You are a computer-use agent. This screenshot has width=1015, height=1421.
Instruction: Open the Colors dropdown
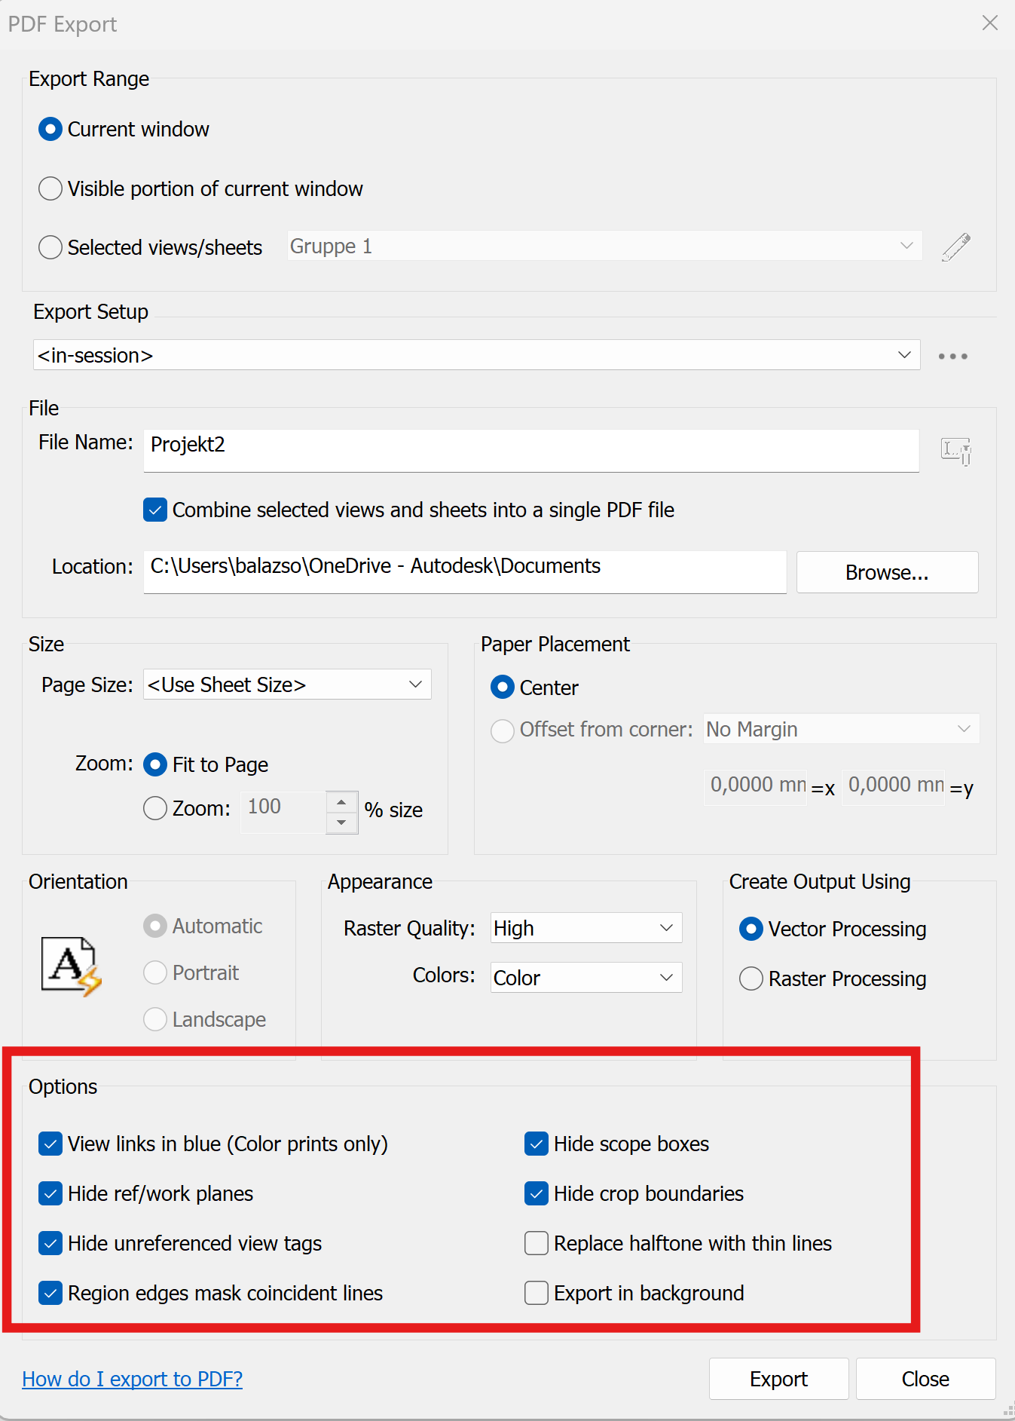pos(586,978)
